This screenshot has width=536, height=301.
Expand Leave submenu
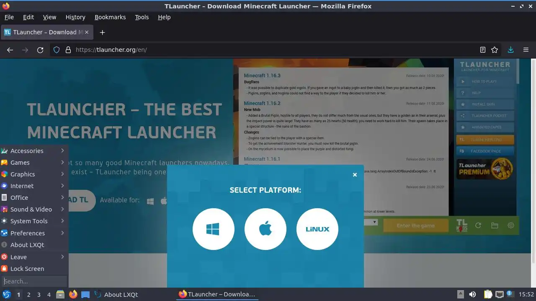point(34,257)
